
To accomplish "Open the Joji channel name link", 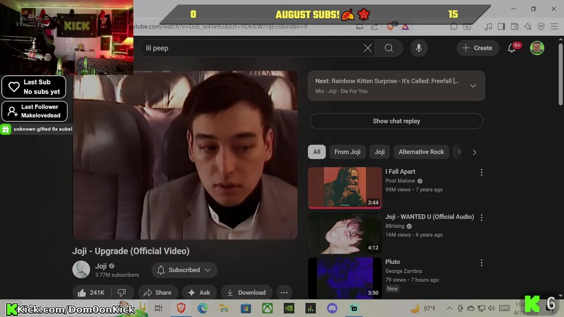I will pos(101,266).
